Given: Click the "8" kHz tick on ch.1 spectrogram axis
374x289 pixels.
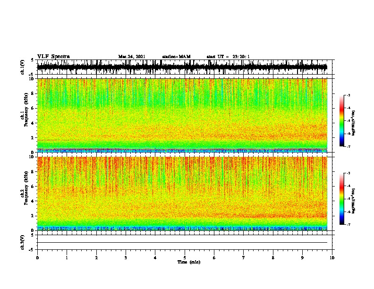Looking at the screenshot, I should click(33, 93).
